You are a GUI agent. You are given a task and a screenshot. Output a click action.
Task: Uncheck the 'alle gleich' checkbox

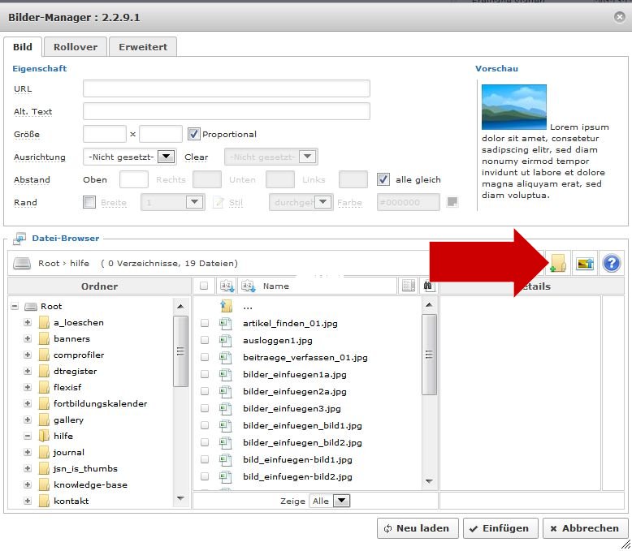(x=383, y=179)
